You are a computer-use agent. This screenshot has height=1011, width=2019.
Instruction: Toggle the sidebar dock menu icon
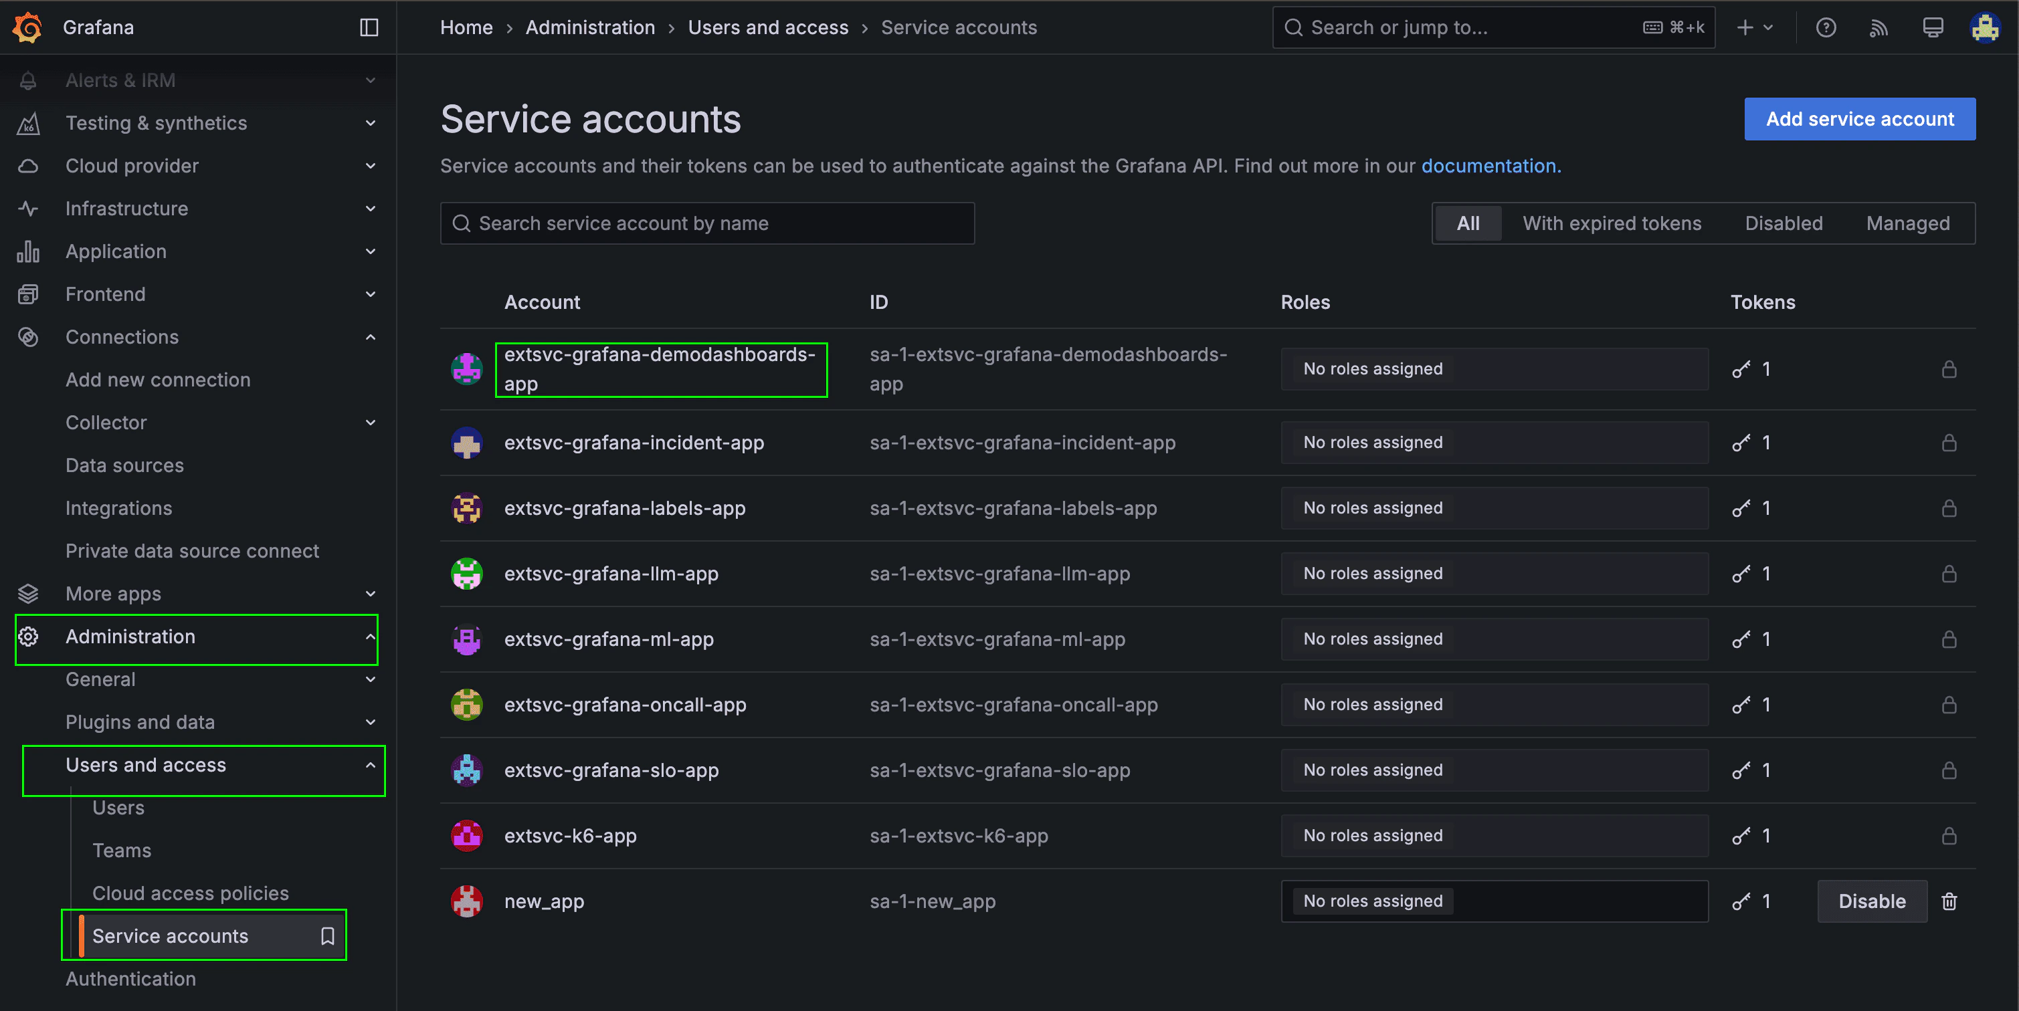369,27
